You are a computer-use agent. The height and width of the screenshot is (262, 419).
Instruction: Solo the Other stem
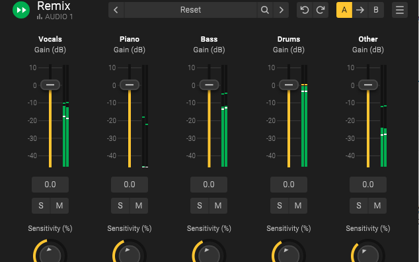[x=359, y=206]
